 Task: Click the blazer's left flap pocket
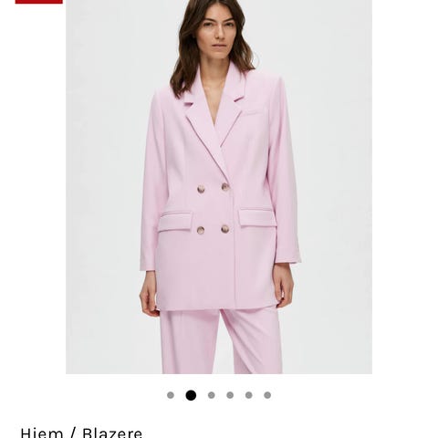click(x=175, y=221)
